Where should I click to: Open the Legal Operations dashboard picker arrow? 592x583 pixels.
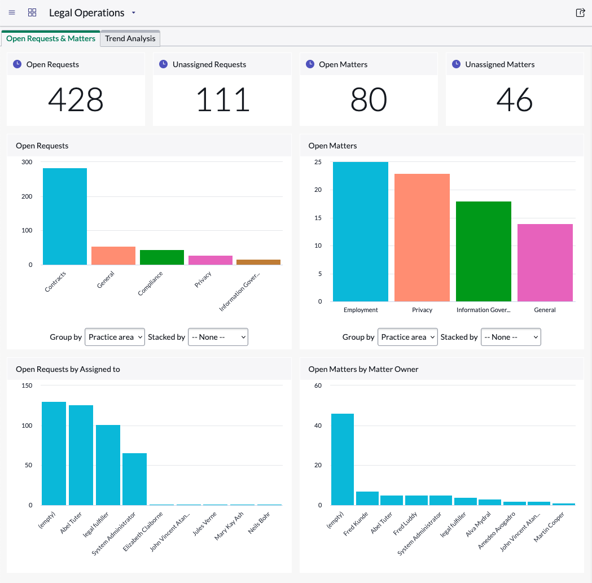[133, 13]
